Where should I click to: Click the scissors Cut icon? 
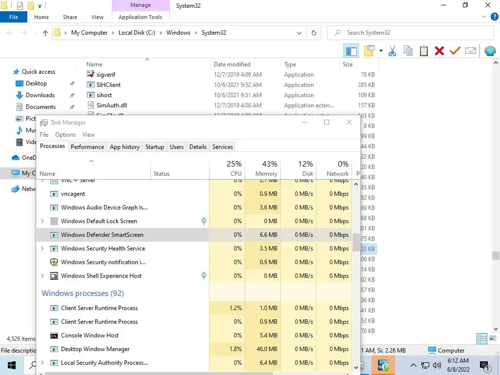(392, 51)
